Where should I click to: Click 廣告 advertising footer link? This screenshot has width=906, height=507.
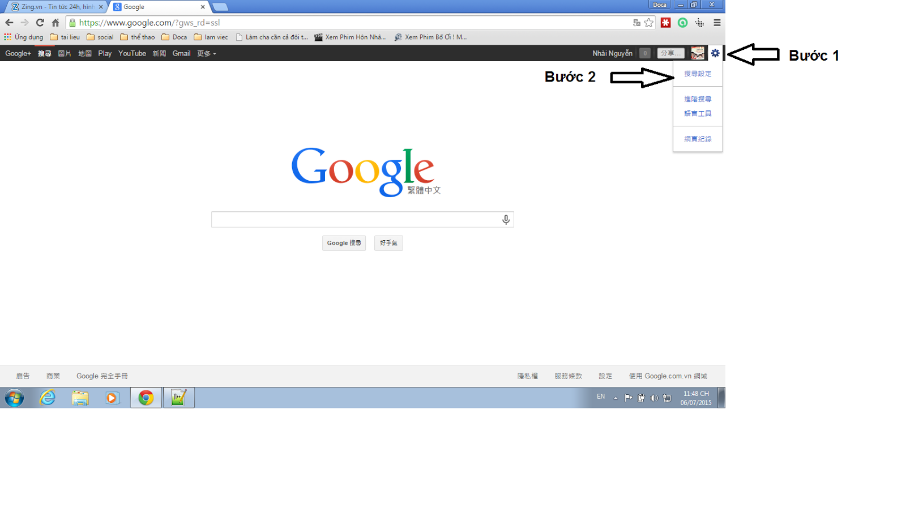click(23, 376)
